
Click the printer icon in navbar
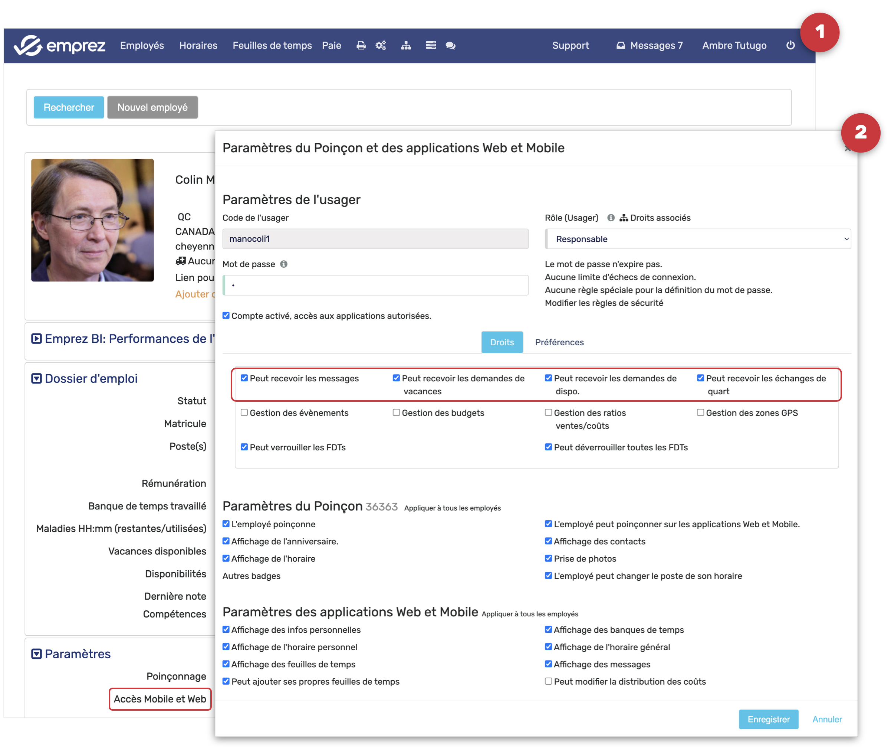pyautogui.click(x=361, y=45)
